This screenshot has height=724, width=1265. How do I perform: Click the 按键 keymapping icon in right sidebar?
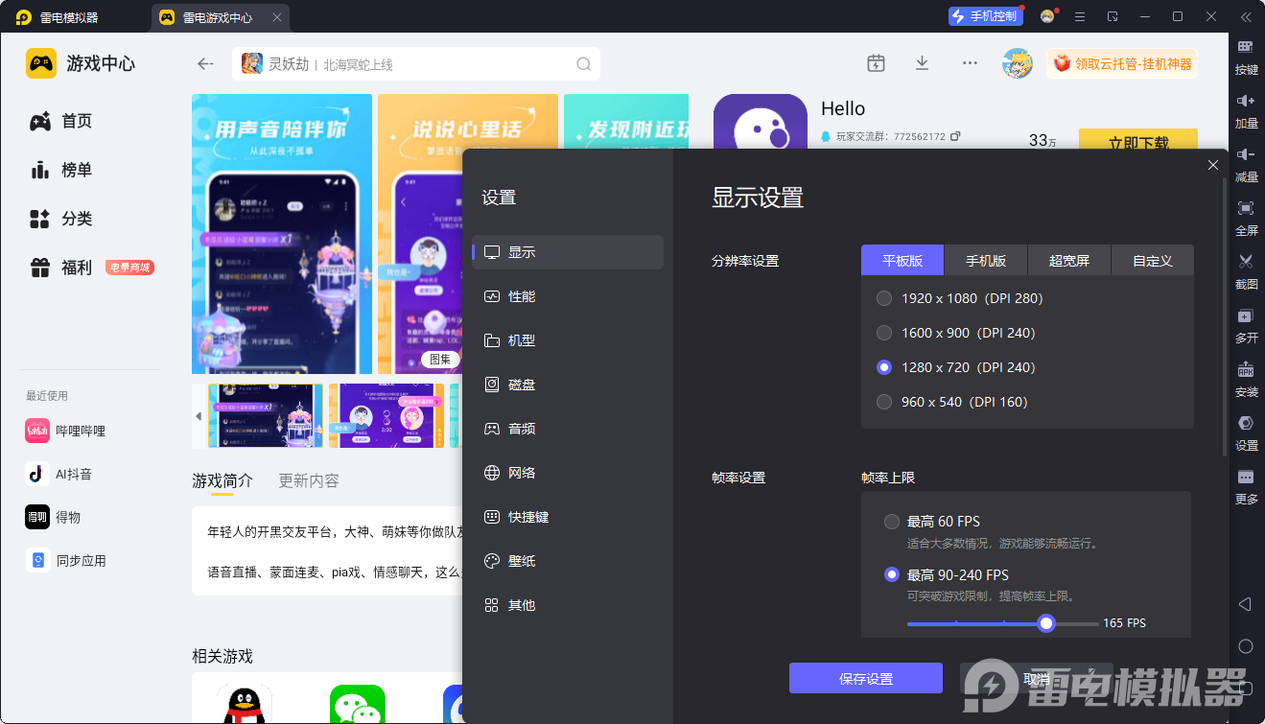pos(1246,48)
